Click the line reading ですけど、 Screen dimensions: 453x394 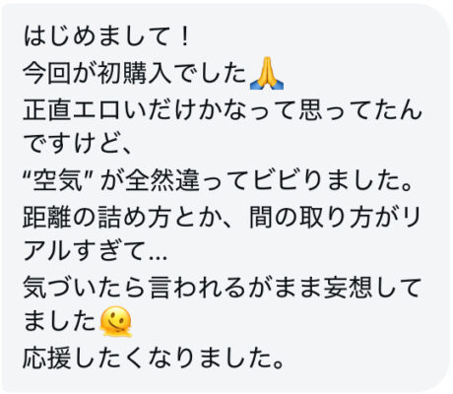point(77,145)
